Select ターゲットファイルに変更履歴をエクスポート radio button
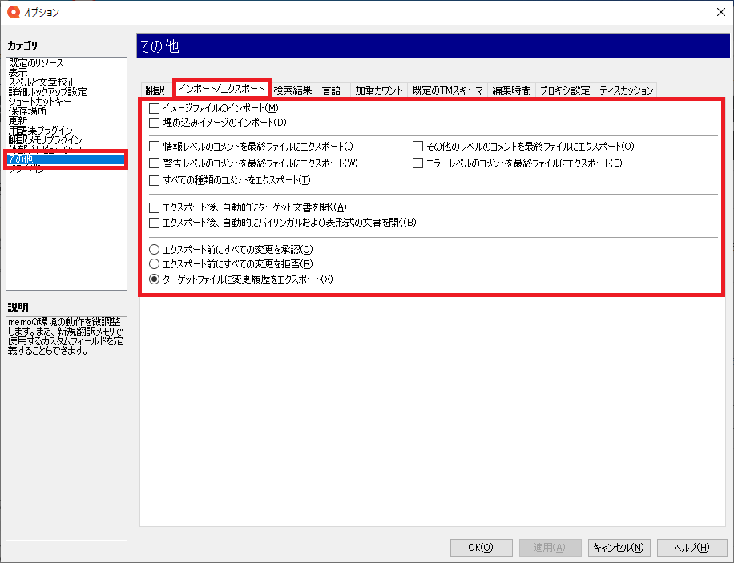The height and width of the screenshot is (563, 734). click(155, 279)
